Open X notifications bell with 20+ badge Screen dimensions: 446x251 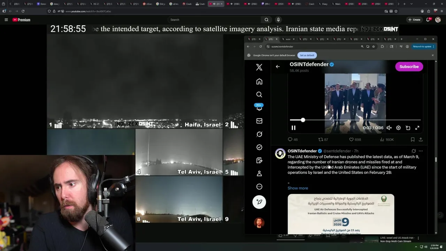[259, 108]
